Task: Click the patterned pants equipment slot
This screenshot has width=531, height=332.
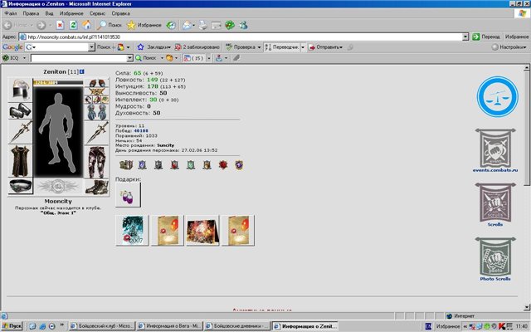Action: pos(97,162)
